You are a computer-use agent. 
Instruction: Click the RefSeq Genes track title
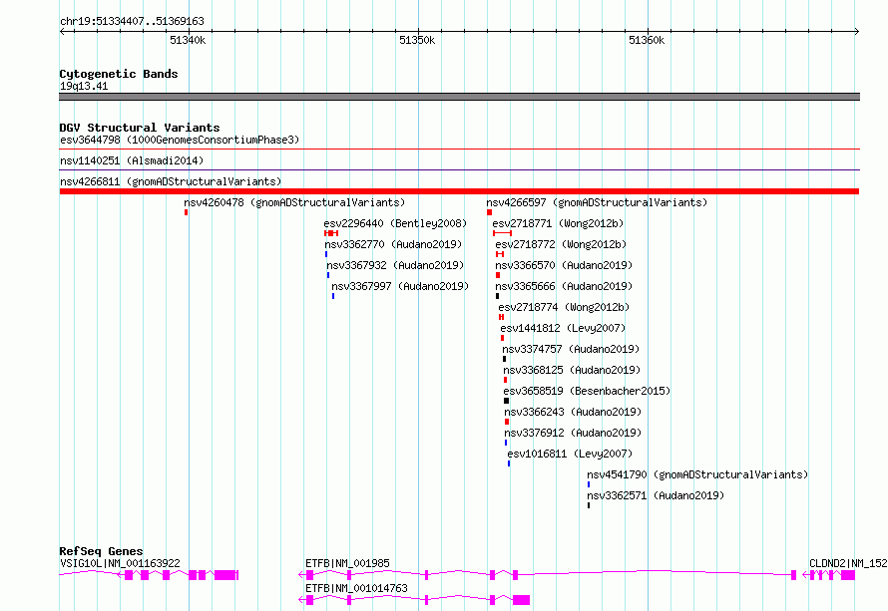pos(102,551)
